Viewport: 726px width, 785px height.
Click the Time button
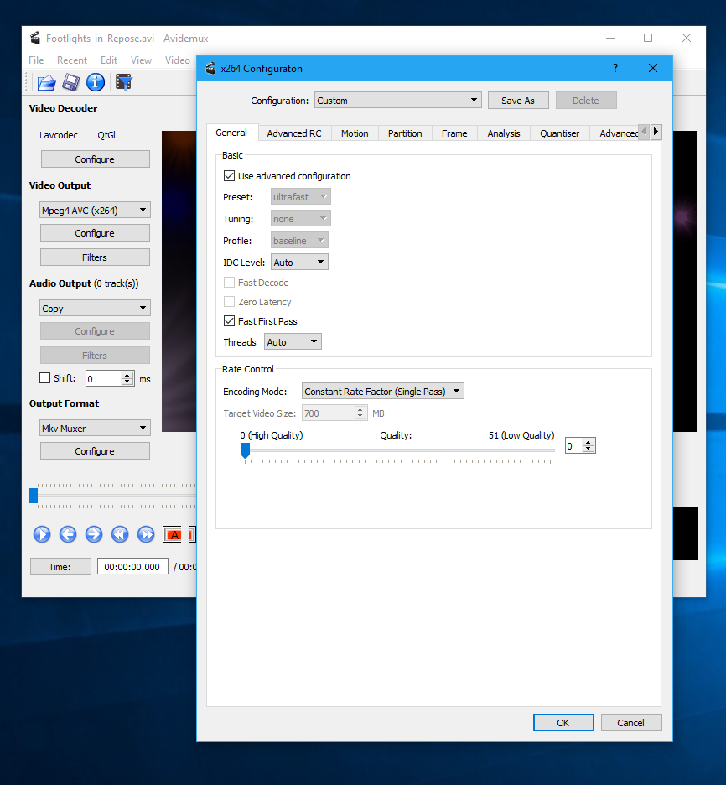click(x=60, y=566)
